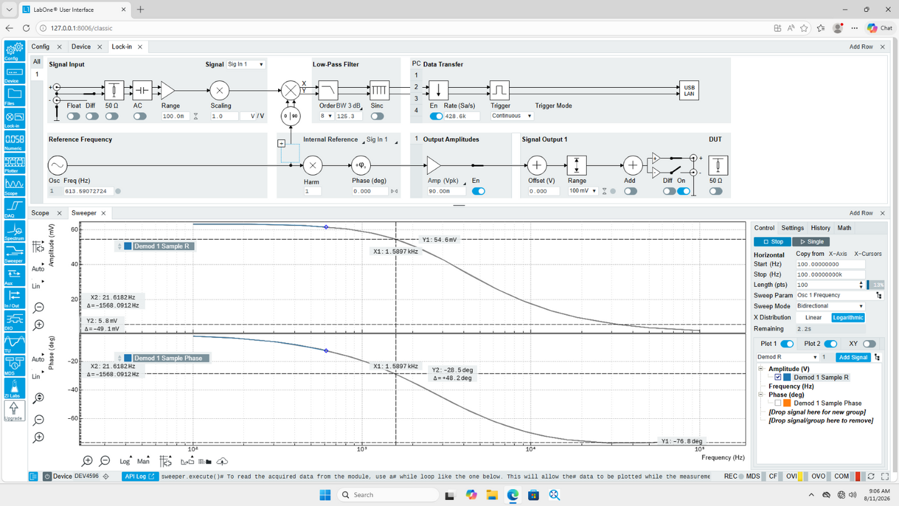Open the Trigger Continuous dropdown

coord(512,116)
